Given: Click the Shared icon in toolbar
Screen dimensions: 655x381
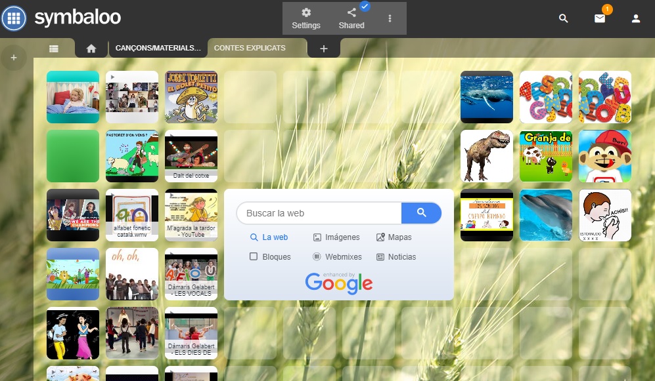Looking at the screenshot, I should click(x=351, y=18).
